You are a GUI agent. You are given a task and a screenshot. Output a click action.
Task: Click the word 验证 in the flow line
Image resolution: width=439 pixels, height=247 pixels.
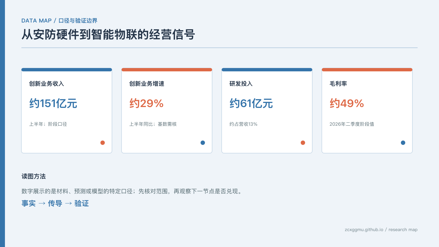[81, 203]
